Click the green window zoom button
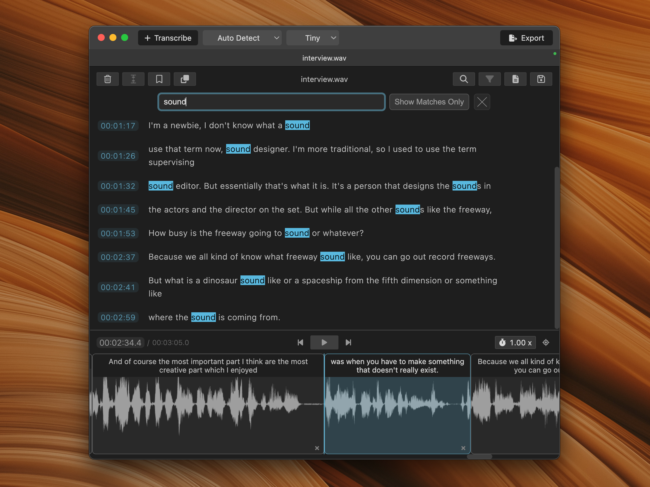650x487 pixels. (125, 38)
